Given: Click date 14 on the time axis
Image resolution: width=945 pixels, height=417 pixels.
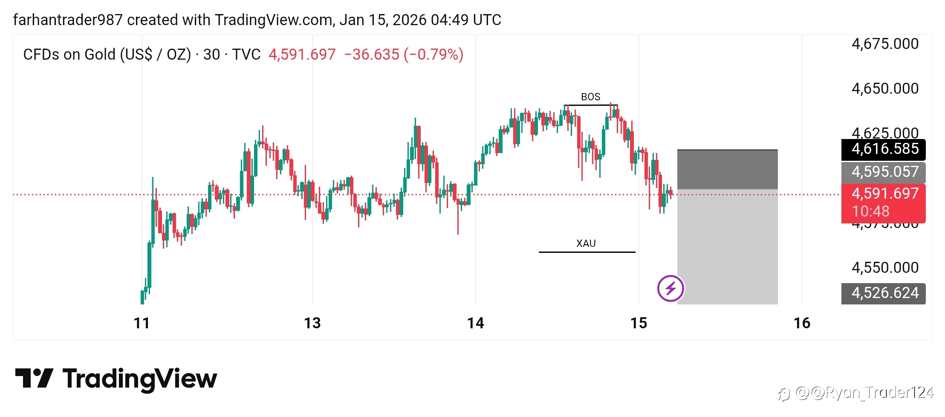Looking at the screenshot, I should coord(475,323).
